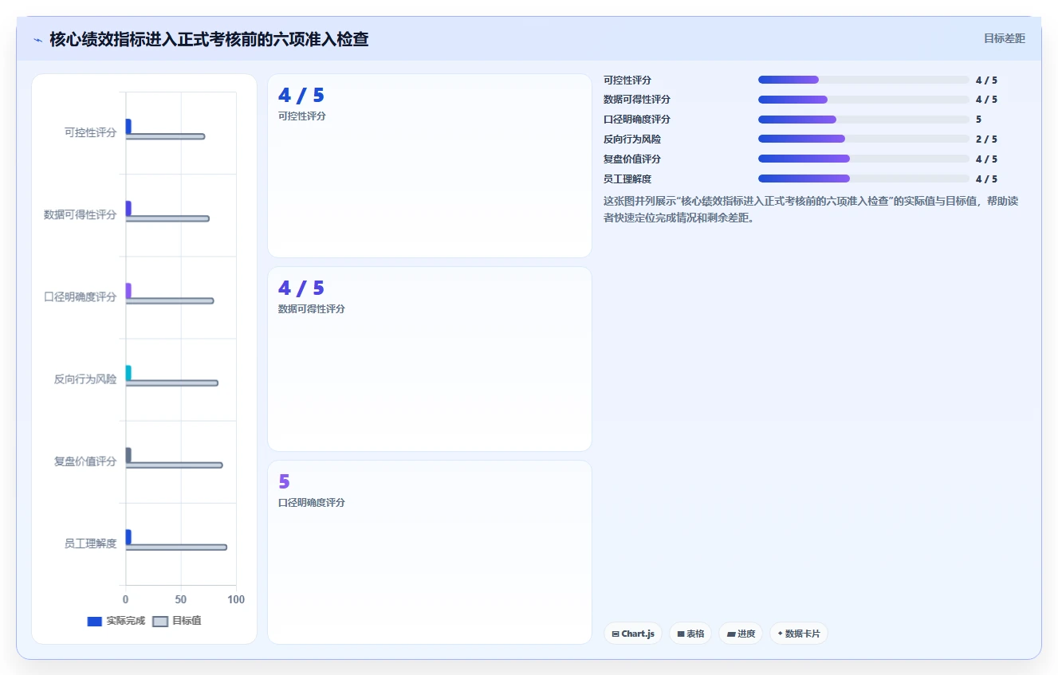Click the cyan 反向行为风险 actual bar
This screenshot has width=1058, height=675.
tap(128, 372)
